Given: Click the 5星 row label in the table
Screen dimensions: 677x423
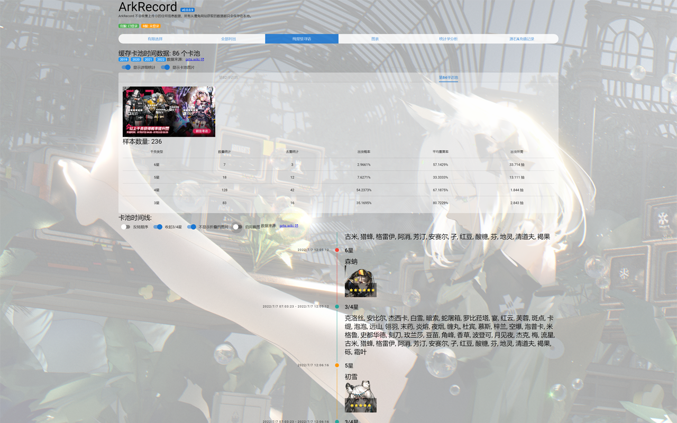Looking at the screenshot, I should pyautogui.click(x=157, y=177).
